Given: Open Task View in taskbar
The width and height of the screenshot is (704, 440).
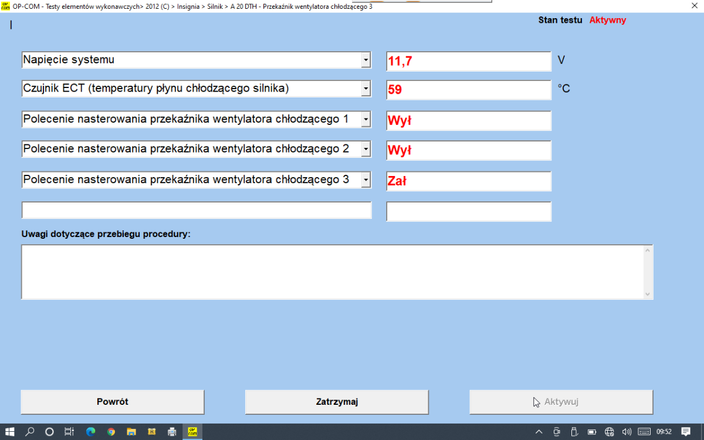Looking at the screenshot, I should point(69,432).
